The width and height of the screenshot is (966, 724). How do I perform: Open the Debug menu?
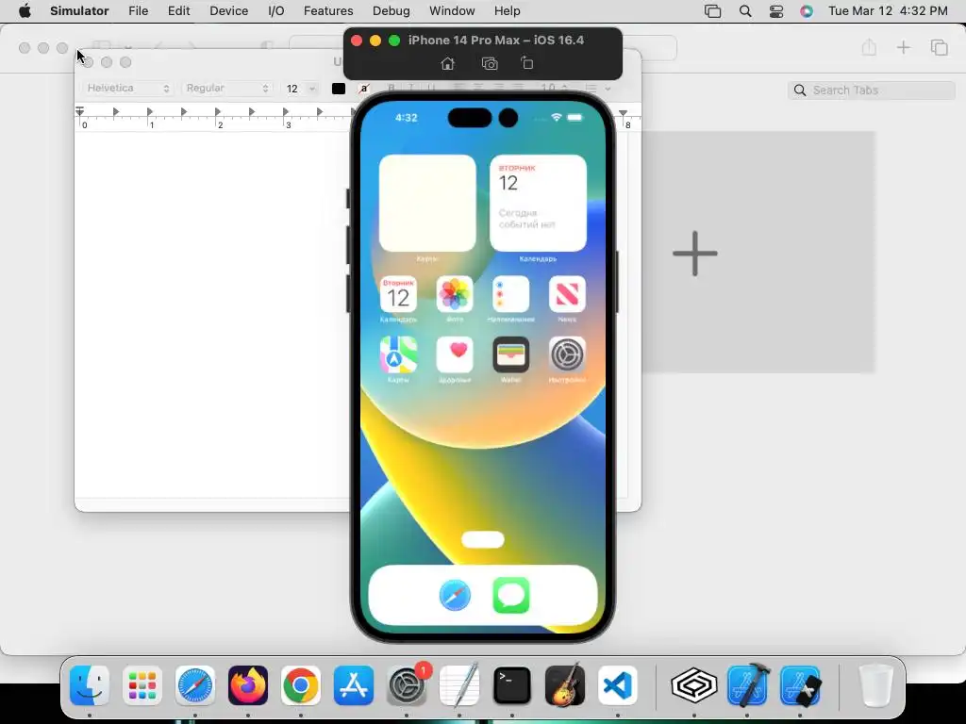(391, 11)
